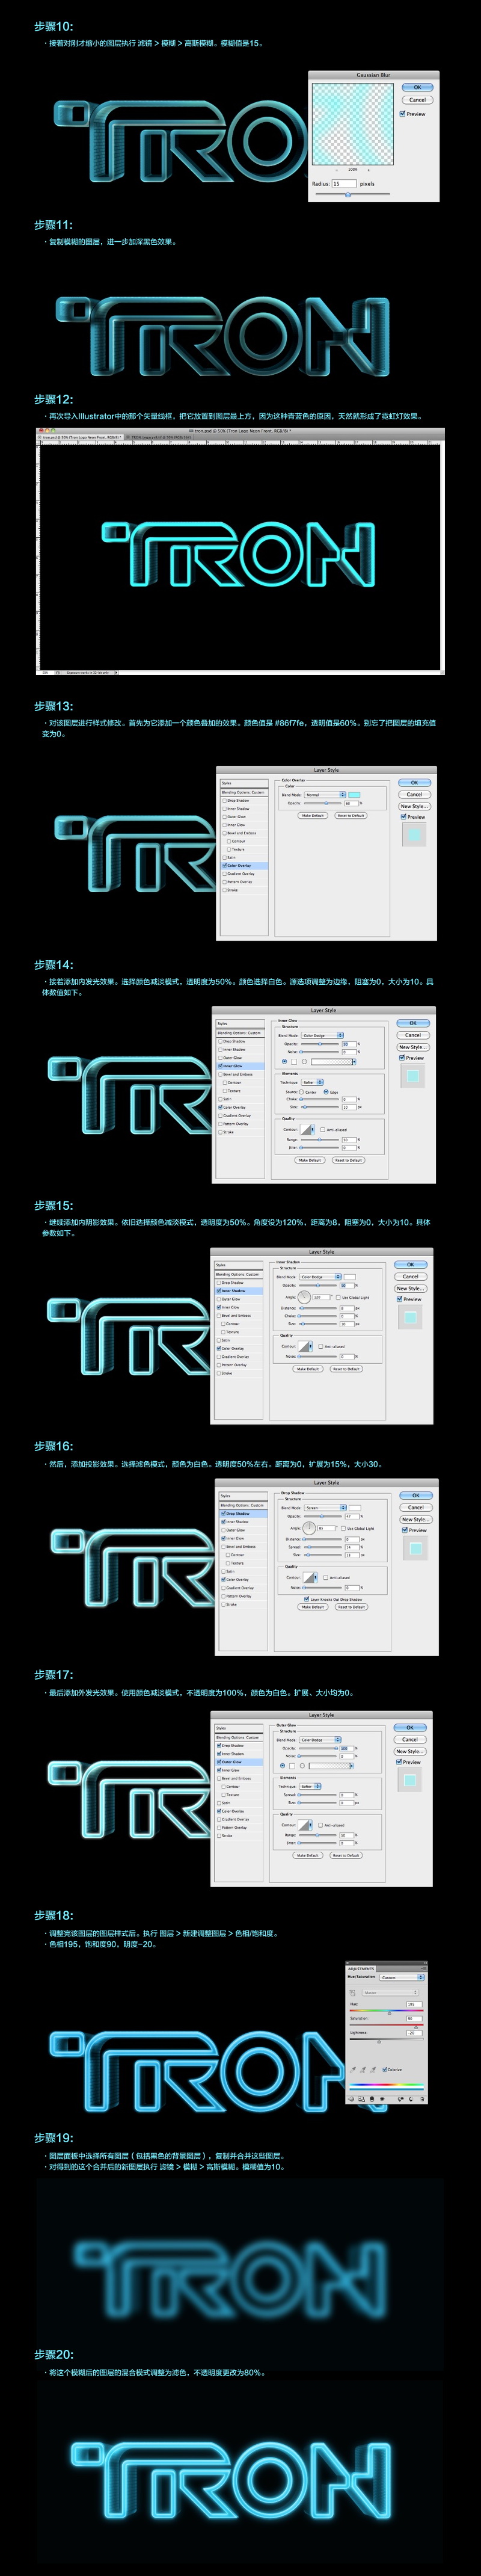Check Stroke in the Color Overlay style dialog

(224, 890)
